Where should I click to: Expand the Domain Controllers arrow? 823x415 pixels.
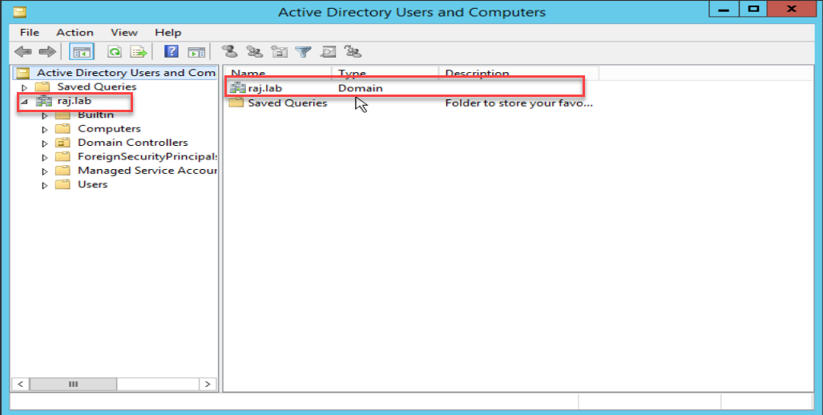click(x=45, y=143)
